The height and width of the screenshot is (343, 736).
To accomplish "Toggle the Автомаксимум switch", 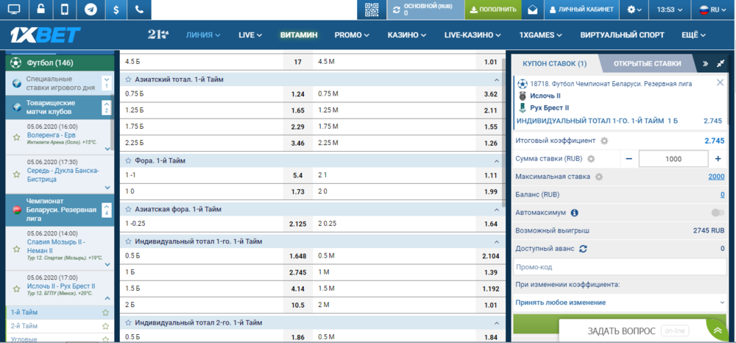I will click(718, 213).
